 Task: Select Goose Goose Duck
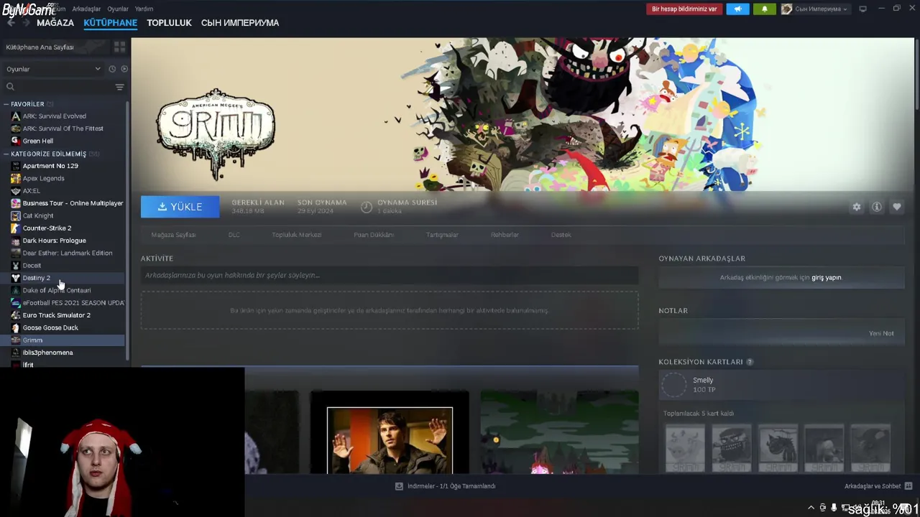click(x=50, y=327)
